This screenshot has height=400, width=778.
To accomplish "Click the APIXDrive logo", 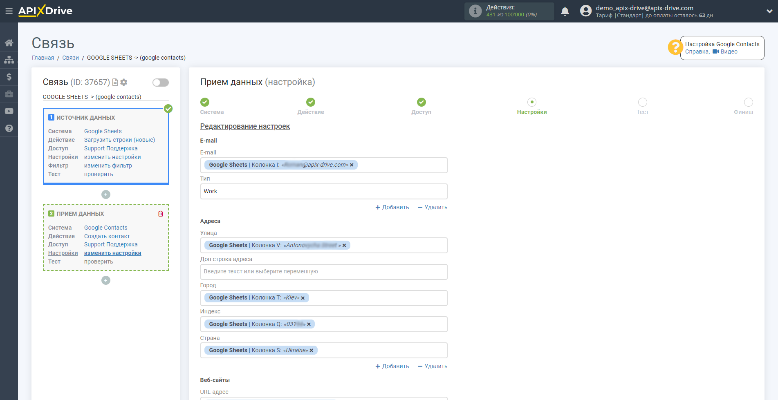I will (45, 11).
